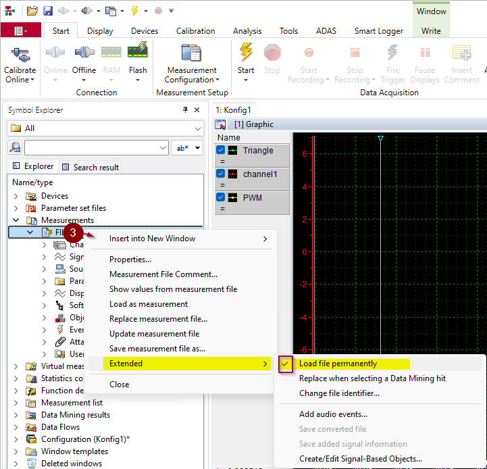Click the Flash memory icon
This screenshot has width=487, height=469.
[x=138, y=50]
